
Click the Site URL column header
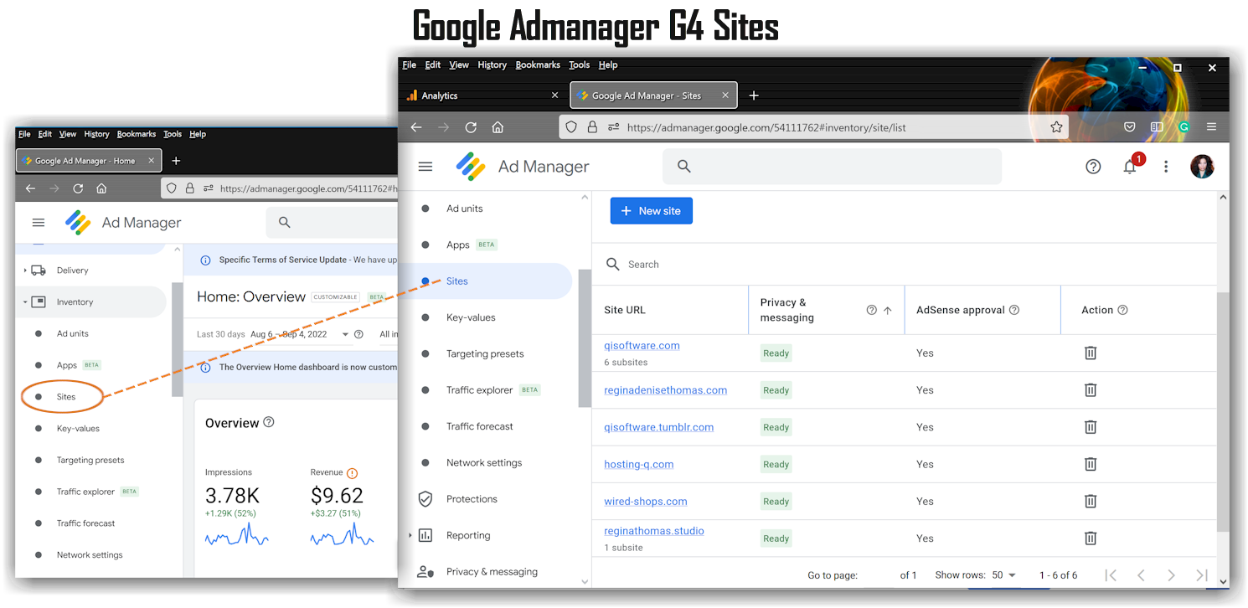pos(625,310)
